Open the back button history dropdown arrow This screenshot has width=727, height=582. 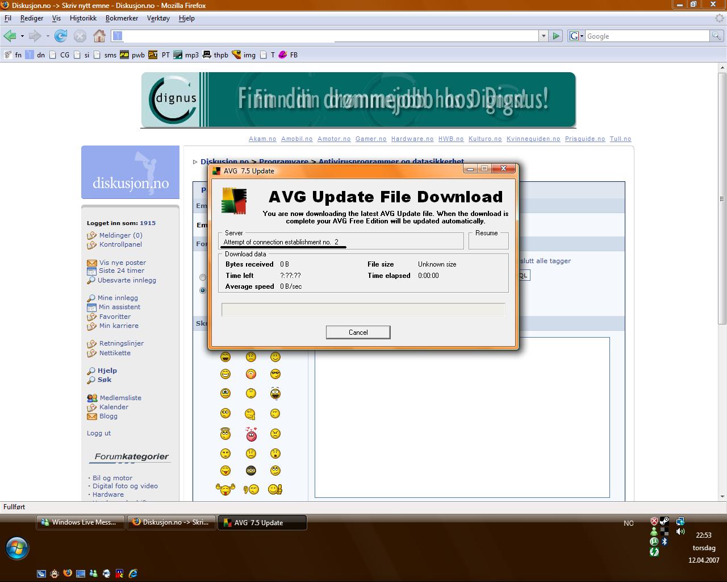pos(22,36)
